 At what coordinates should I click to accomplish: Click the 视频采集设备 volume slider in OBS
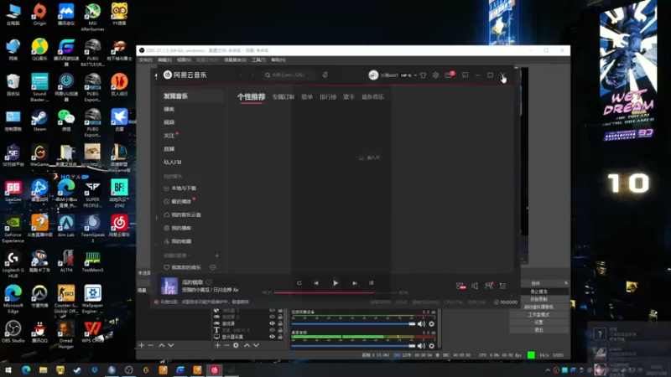(x=353, y=324)
